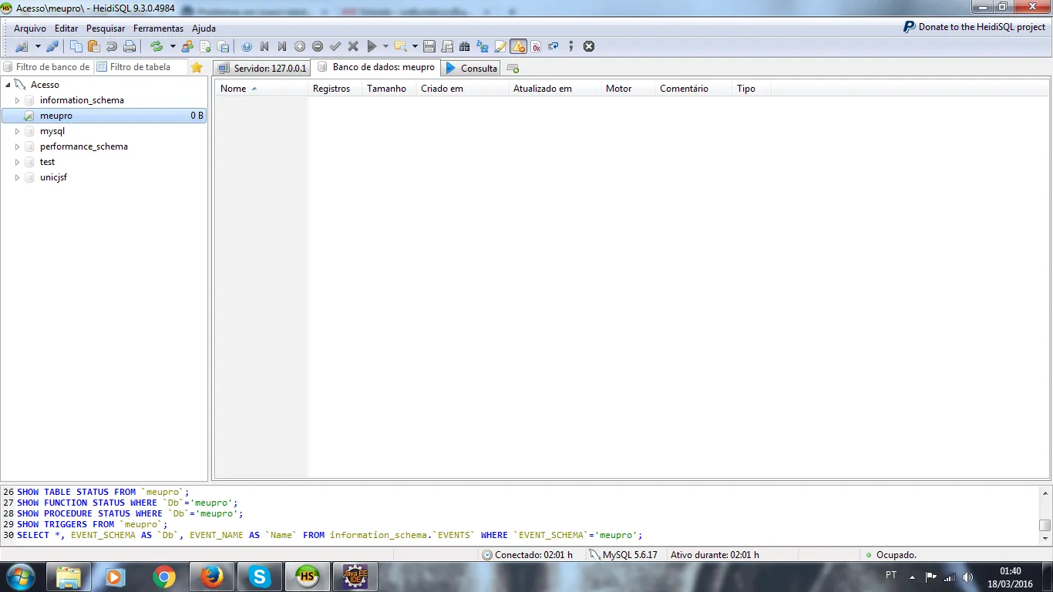The image size is (1053, 592).
Task: Switch to the Consulta tab
Action: point(472,68)
